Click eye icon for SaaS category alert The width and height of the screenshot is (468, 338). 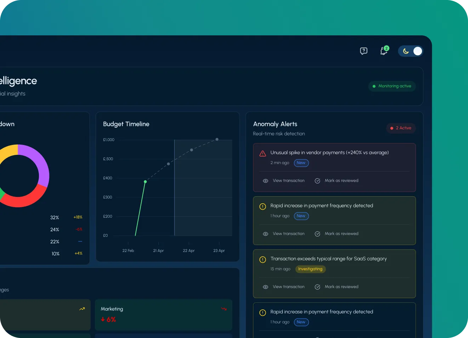click(x=266, y=287)
